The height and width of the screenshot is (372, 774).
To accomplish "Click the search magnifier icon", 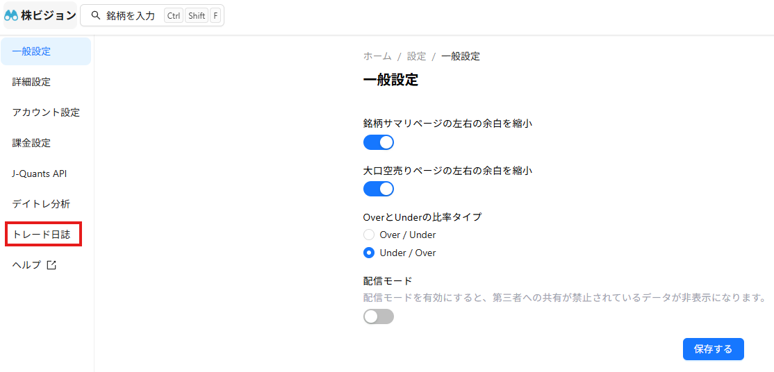I will [x=97, y=16].
